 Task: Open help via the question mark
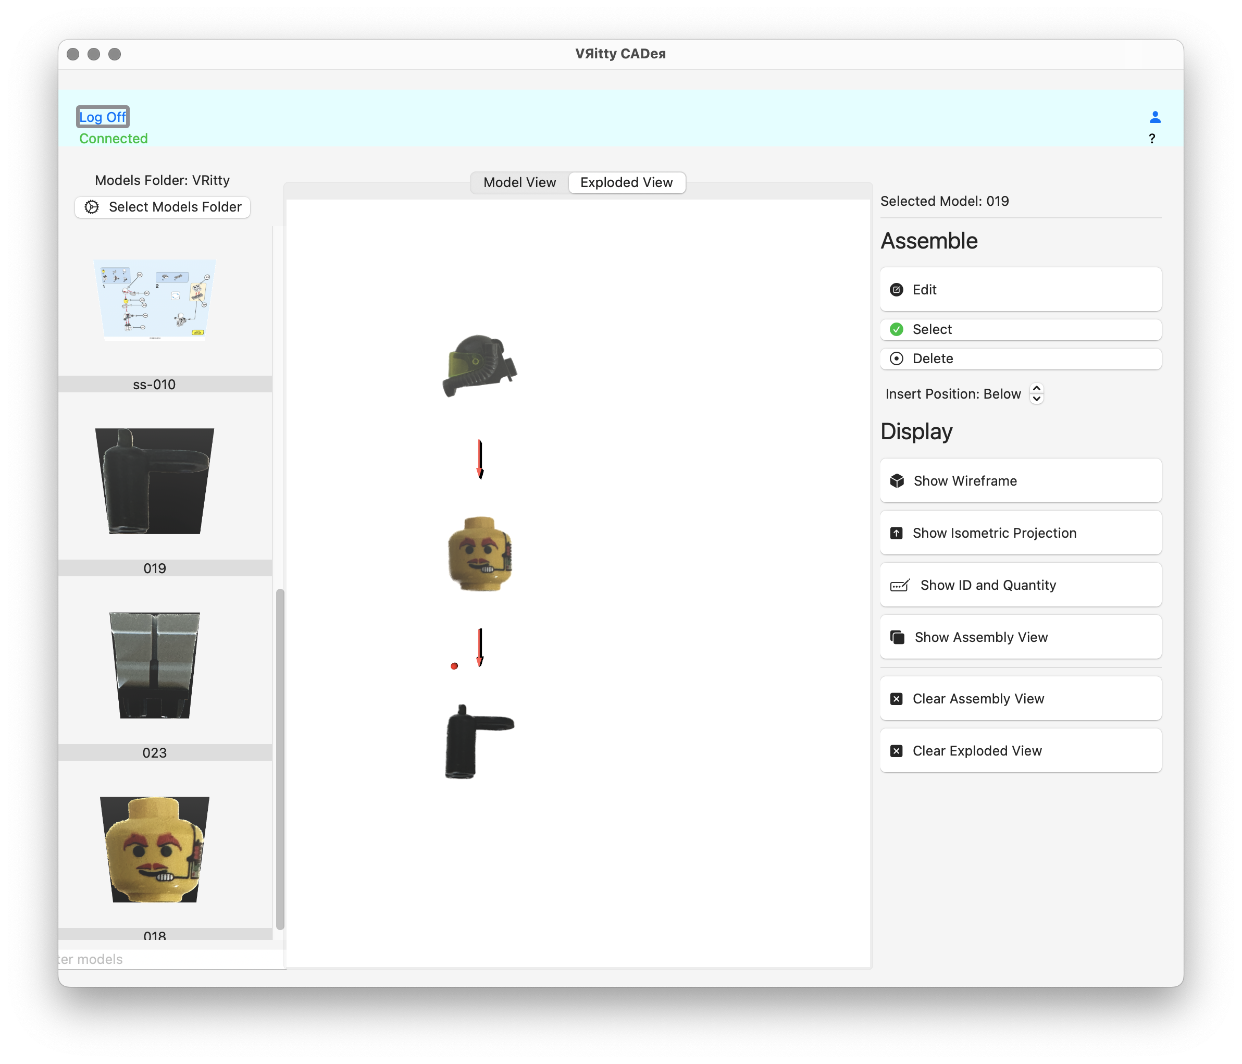(1151, 139)
